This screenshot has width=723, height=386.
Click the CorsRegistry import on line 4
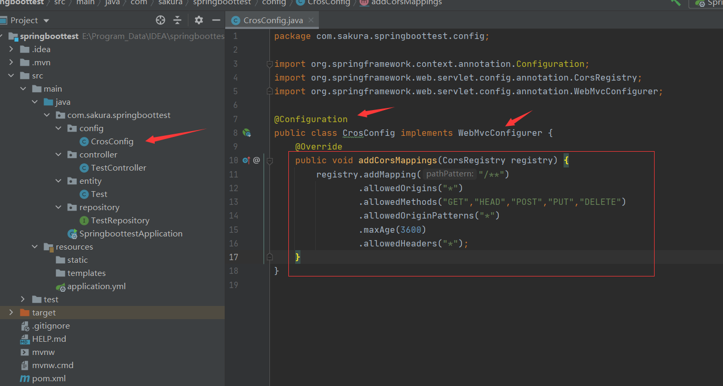[x=458, y=78]
